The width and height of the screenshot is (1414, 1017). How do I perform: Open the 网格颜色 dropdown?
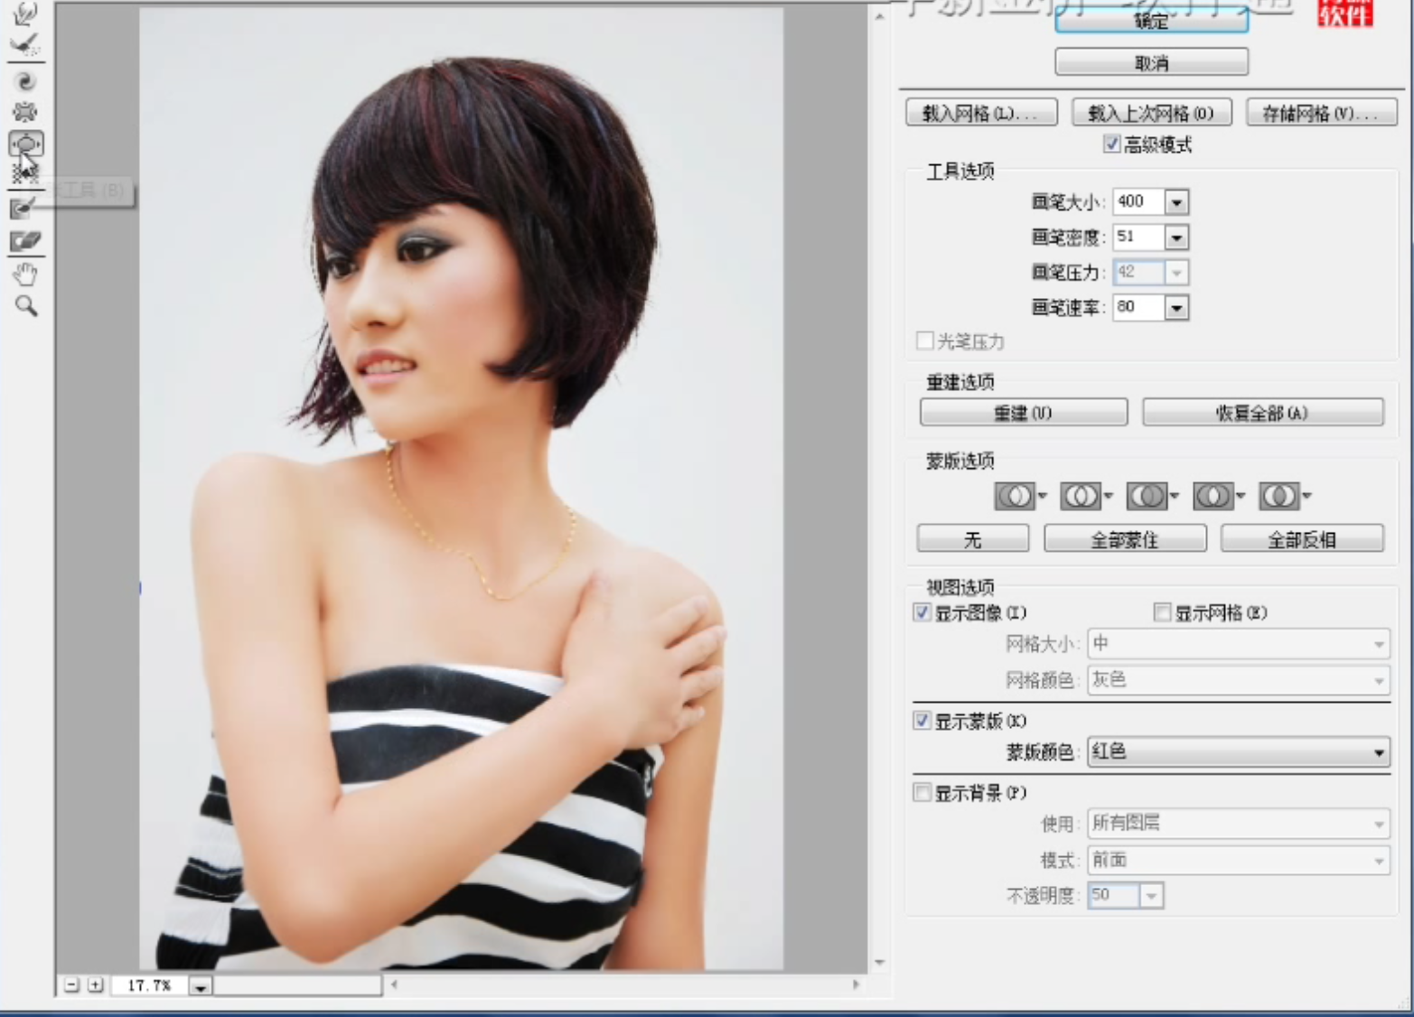(x=1239, y=680)
